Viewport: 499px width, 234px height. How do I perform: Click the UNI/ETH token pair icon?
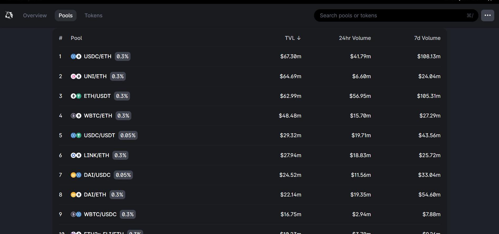pos(76,76)
